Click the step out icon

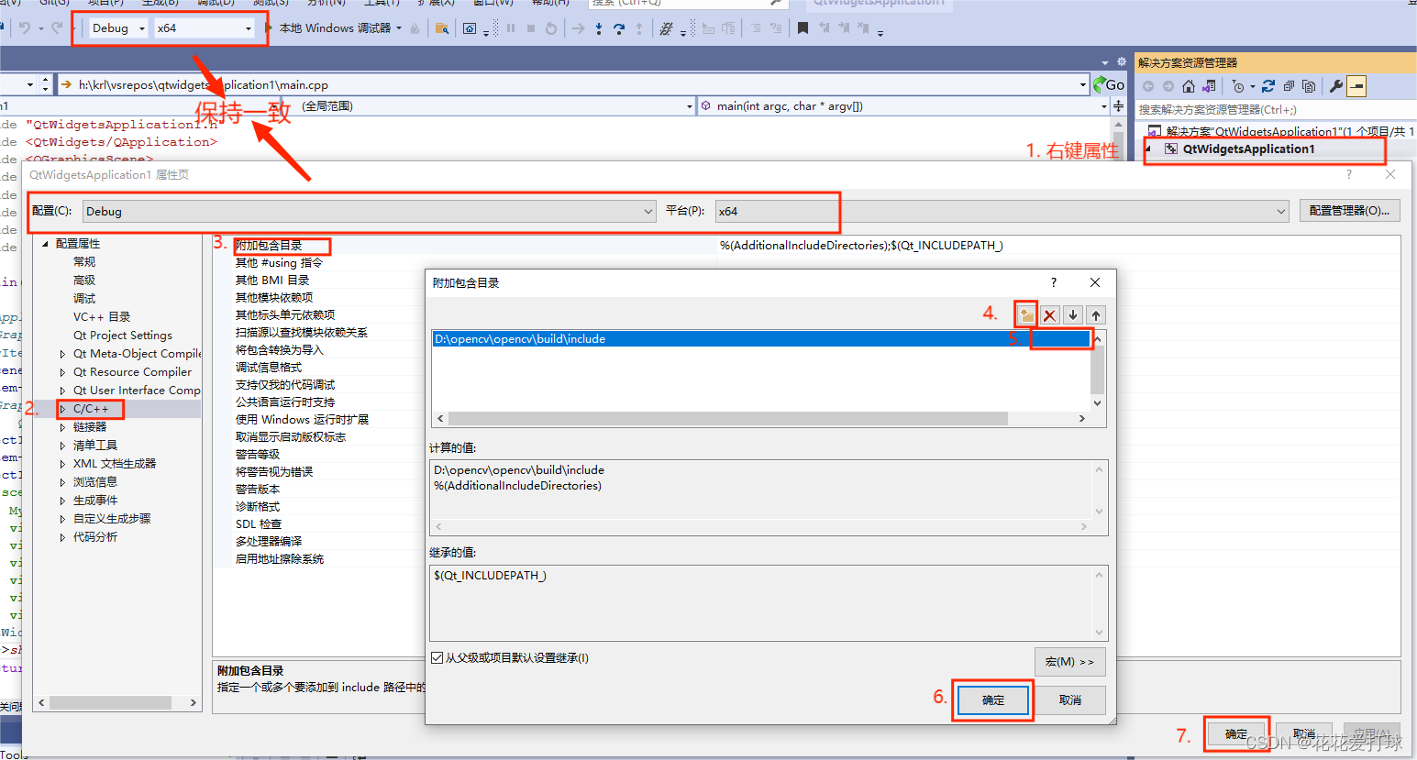tap(639, 28)
